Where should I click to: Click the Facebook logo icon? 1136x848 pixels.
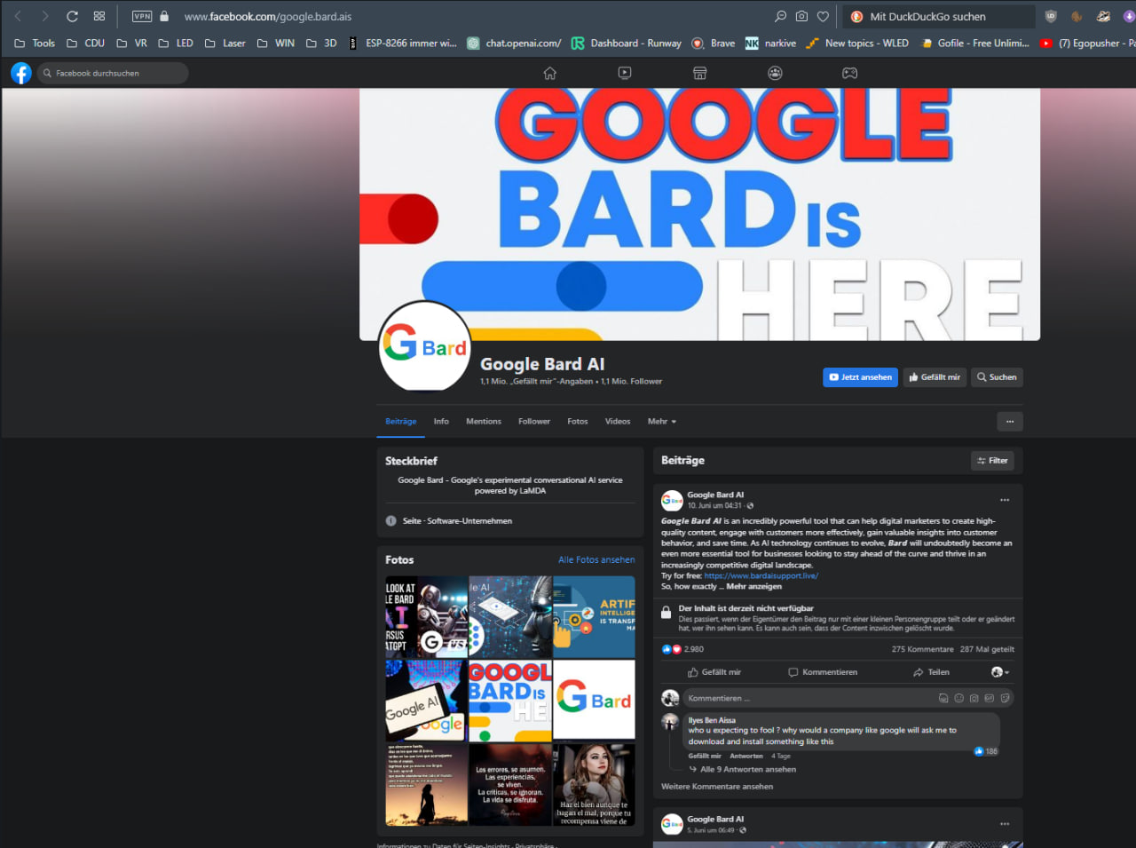21,73
